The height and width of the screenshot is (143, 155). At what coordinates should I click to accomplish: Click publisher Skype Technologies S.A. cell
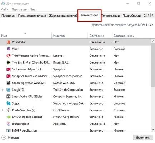[69, 103]
